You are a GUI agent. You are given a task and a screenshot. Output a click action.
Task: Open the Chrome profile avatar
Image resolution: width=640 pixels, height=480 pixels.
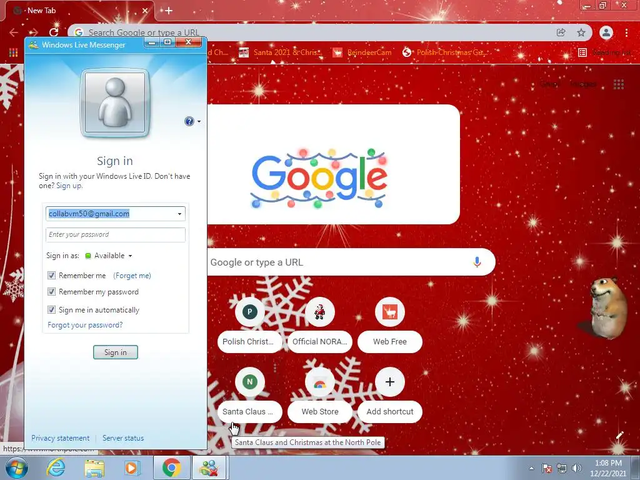tap(606, 32)
